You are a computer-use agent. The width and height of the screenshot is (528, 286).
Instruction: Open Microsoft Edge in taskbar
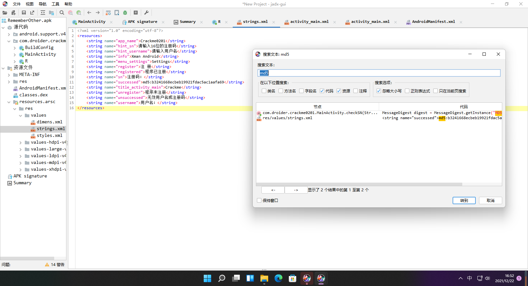point(278,278)
